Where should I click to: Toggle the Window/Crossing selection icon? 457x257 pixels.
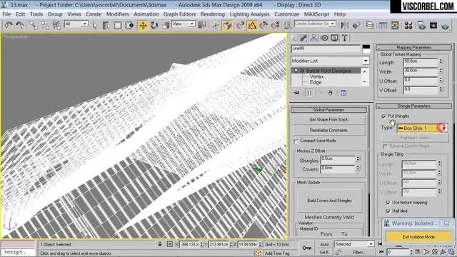(129, 26)
